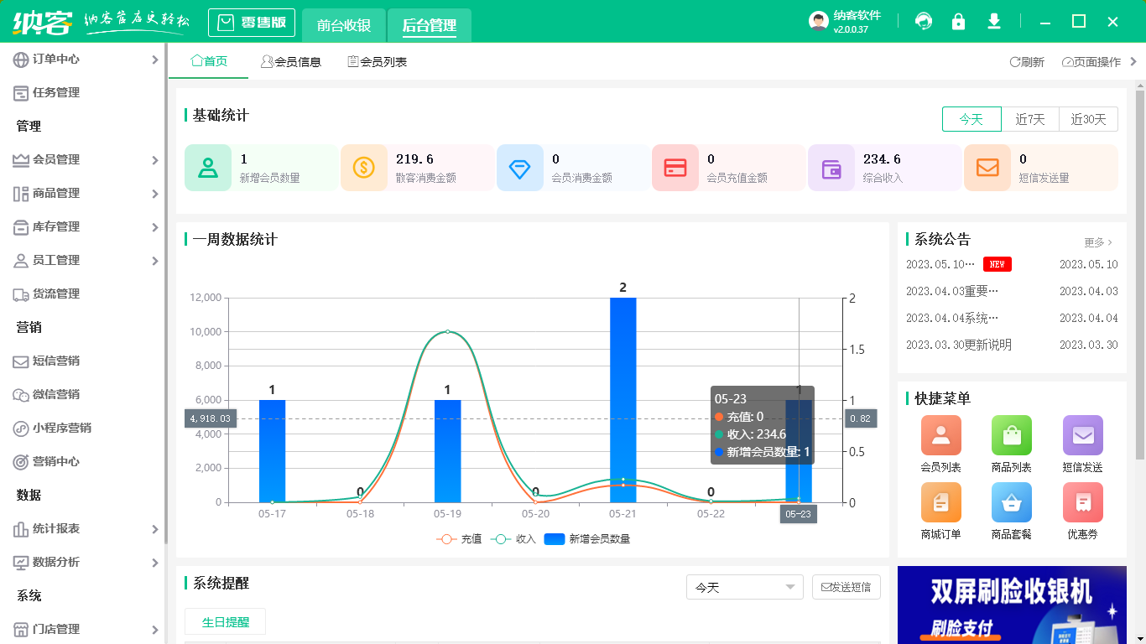Click the 更多 link in 系统公告
The image size is (1146, 644).
[1098, 242]
